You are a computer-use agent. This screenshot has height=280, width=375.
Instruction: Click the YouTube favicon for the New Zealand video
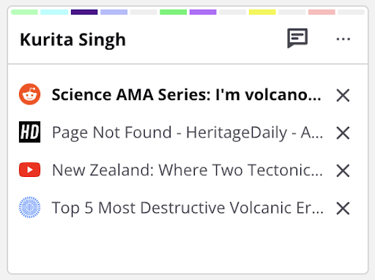click(30, 170)
